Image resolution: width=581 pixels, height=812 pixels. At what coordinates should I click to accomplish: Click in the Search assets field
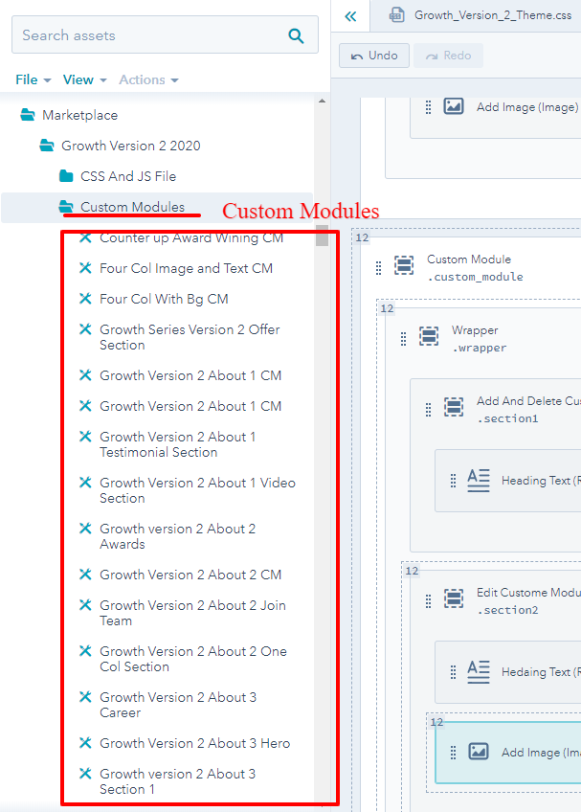click(x=148, y=36)
